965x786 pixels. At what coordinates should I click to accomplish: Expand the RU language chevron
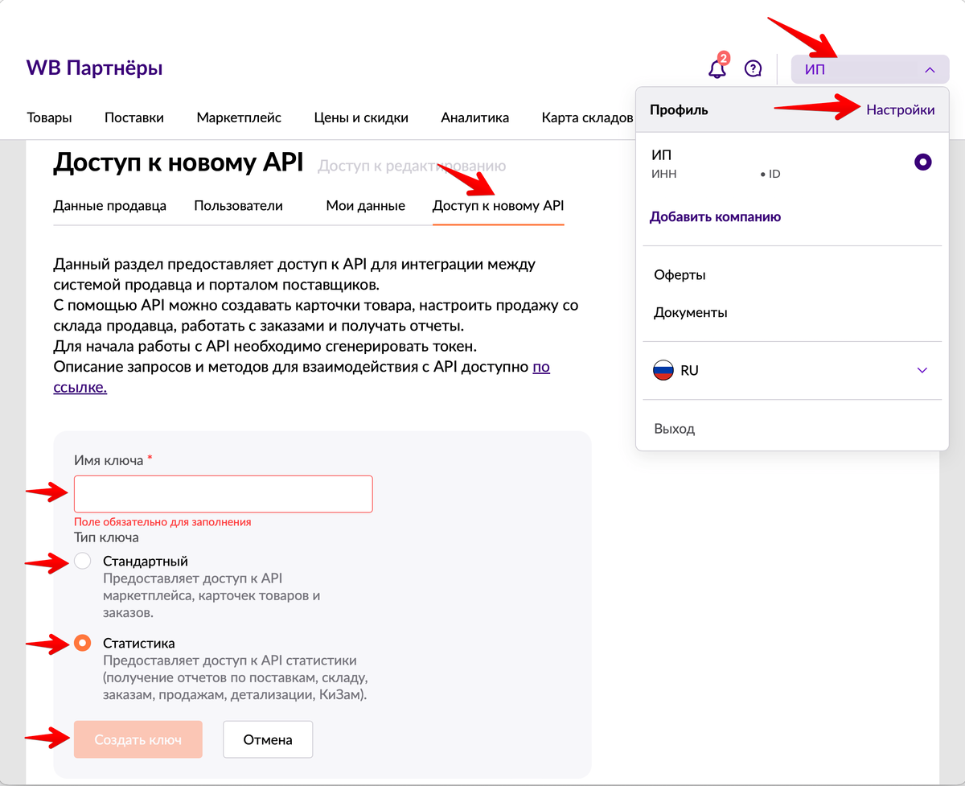click(x=922, y=371)
